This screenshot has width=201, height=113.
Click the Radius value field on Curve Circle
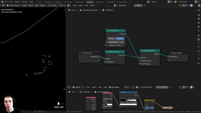point(116,45)
